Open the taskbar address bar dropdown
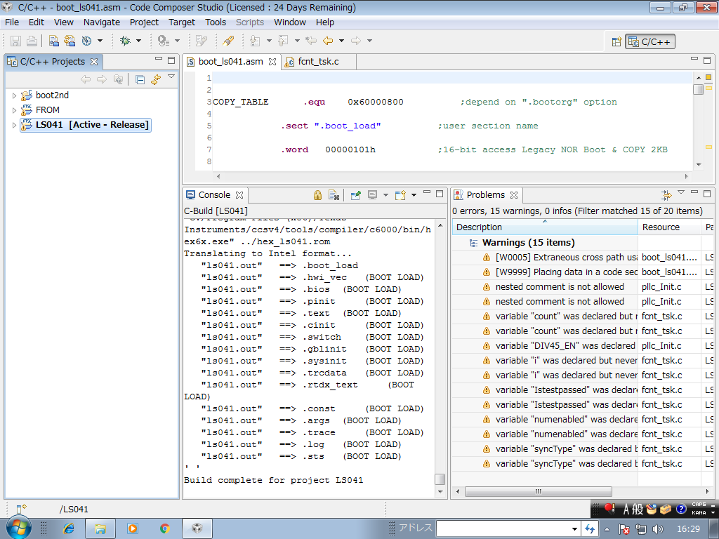 pos(574,529)
